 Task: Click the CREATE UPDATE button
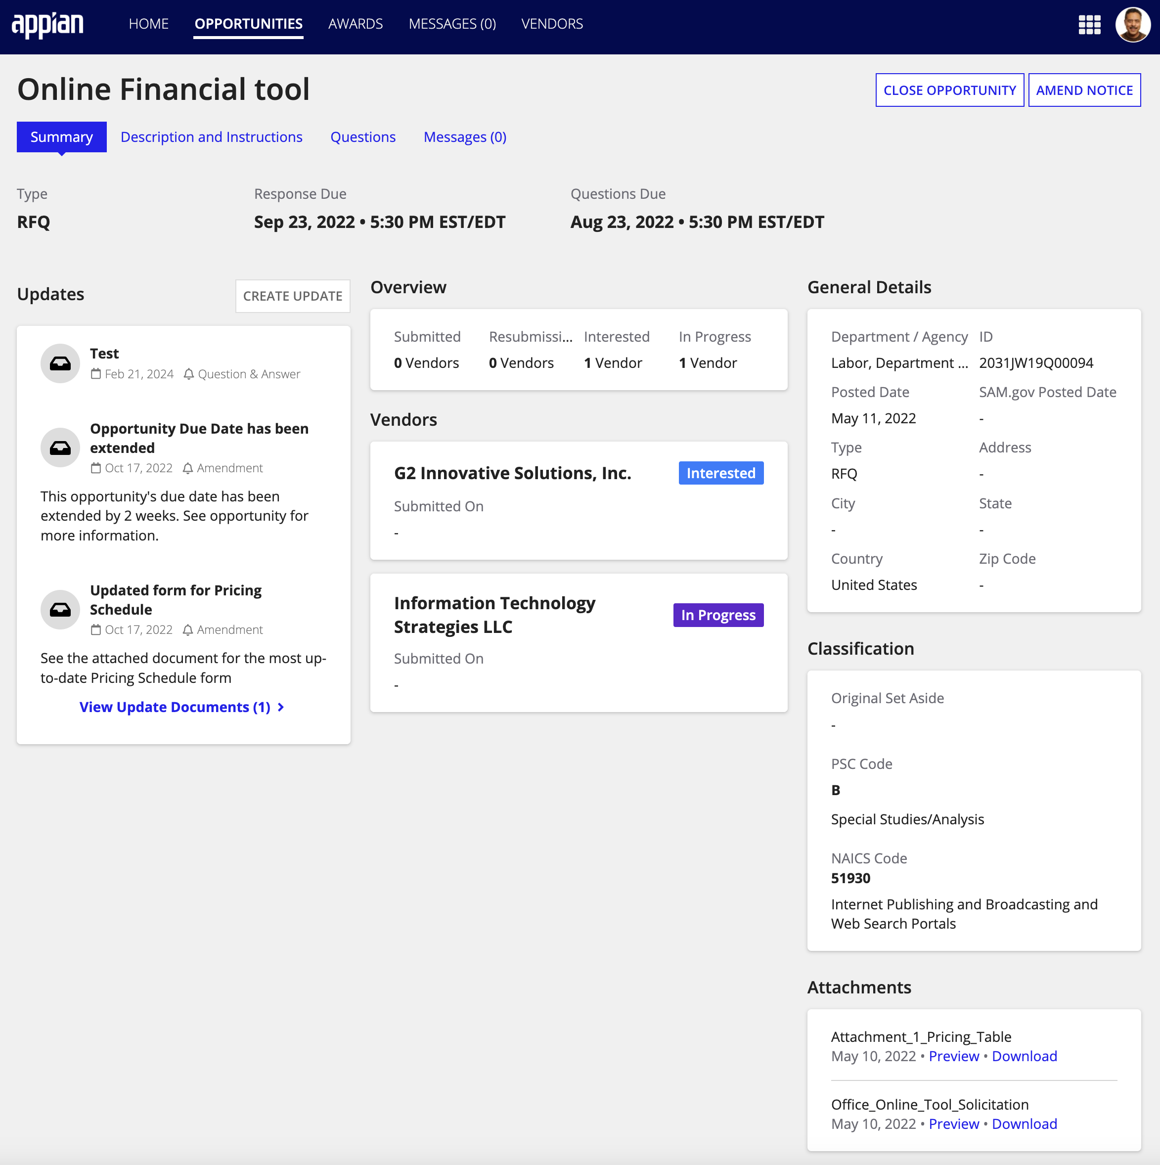(x=292, y=296)
